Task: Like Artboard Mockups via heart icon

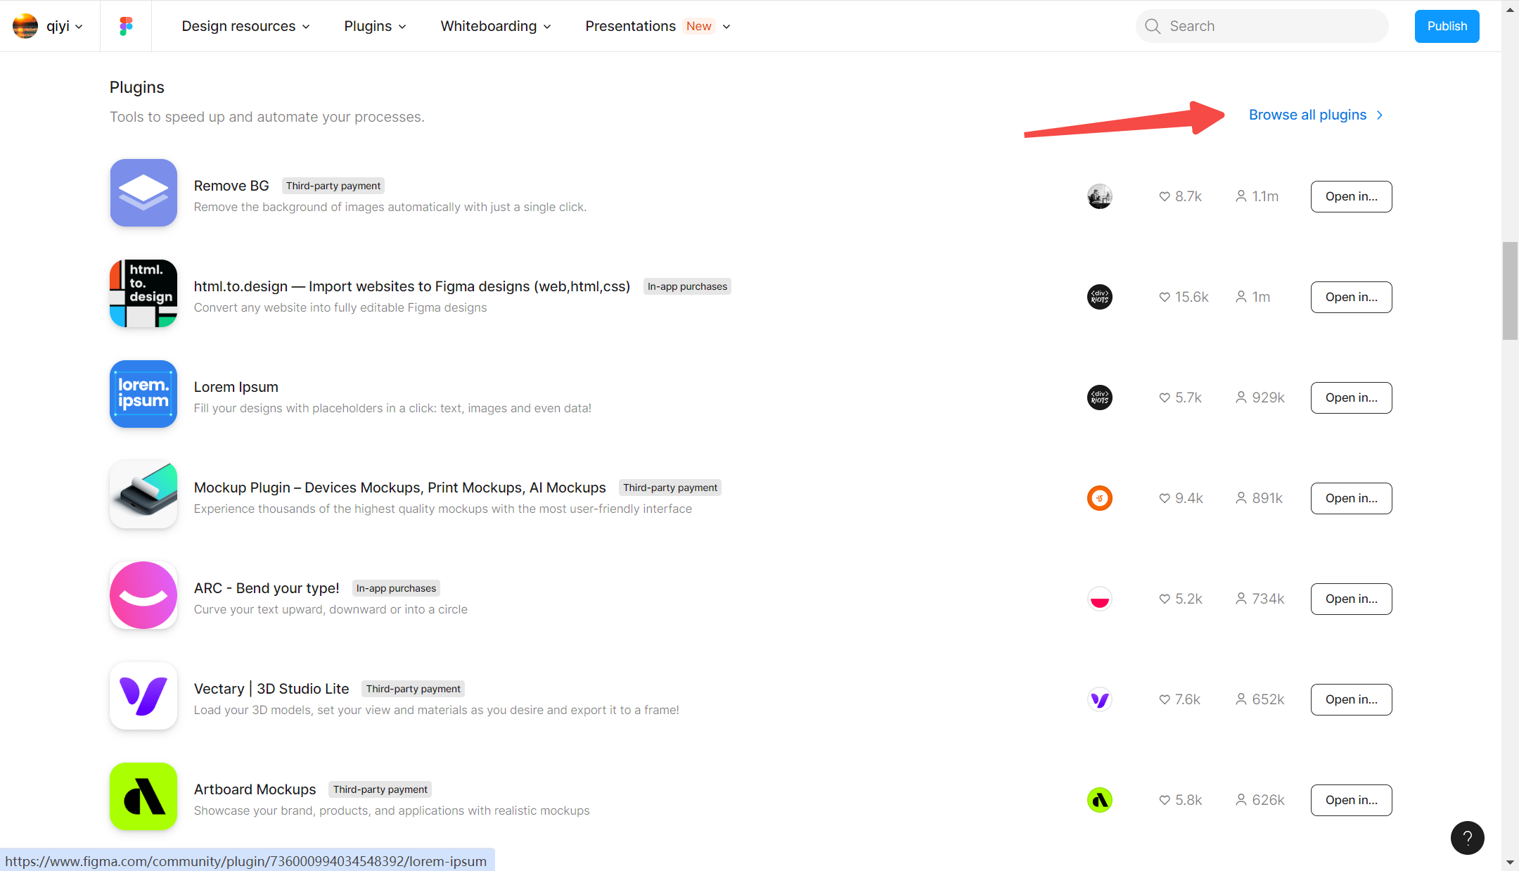Action: [x=1165, y=800]
